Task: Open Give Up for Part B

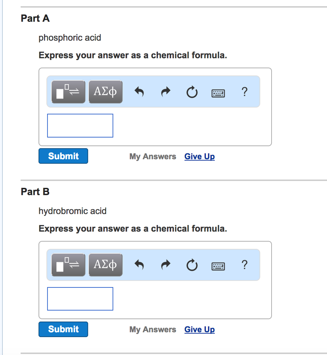Action: click(x=199, y=329)
